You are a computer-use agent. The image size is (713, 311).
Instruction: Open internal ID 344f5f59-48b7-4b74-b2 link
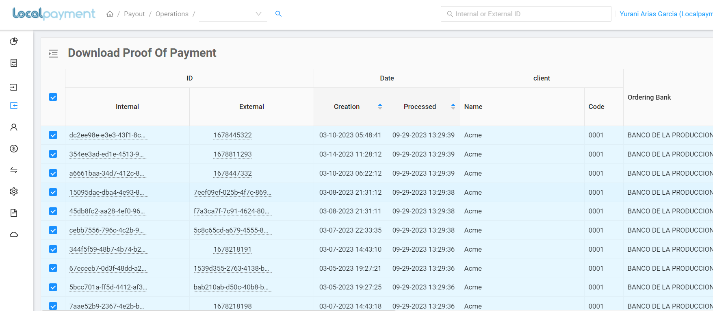[x=108, y=249]
